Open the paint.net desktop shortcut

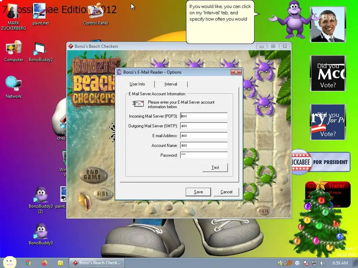point(41,15)
